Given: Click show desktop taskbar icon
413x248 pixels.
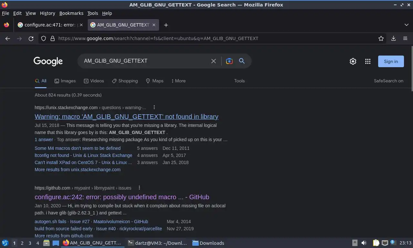Looking at the screenshot, I should 56,243.
